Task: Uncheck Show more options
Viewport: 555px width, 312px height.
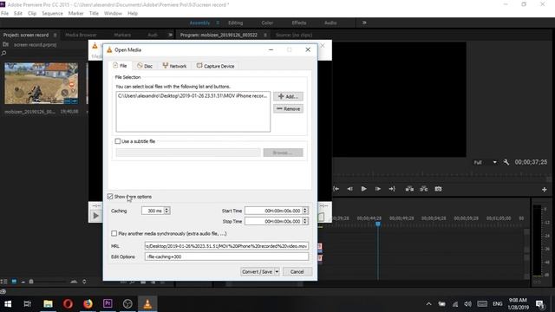Action: (x=110, y=197)
